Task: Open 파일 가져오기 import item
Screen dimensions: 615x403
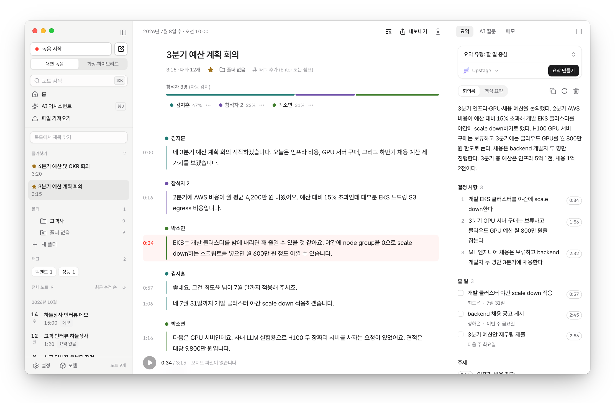Action: (79, 118)
